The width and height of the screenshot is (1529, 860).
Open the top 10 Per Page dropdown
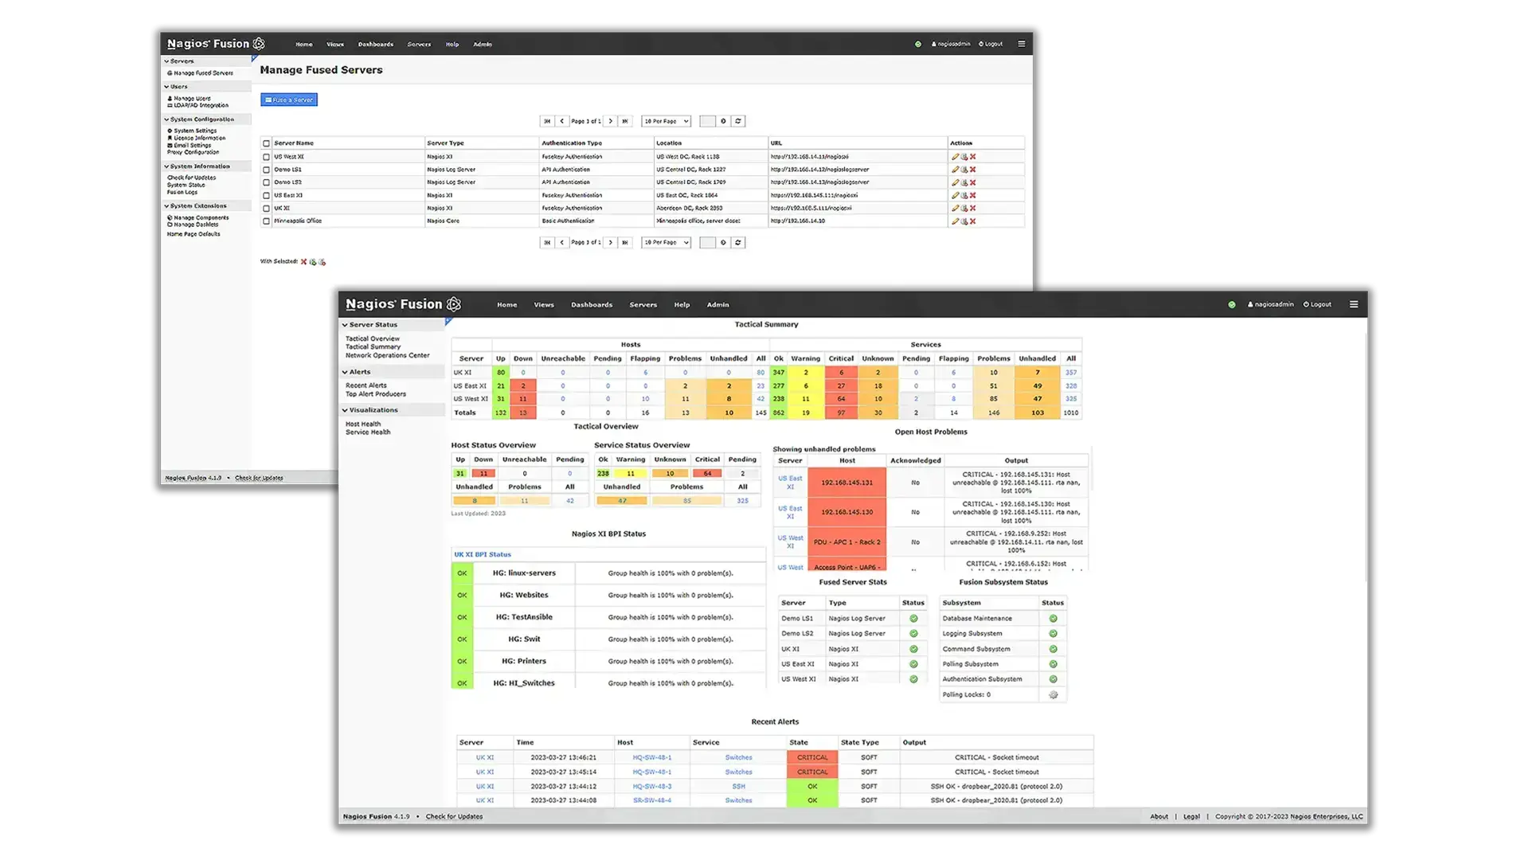pos(666,121)
